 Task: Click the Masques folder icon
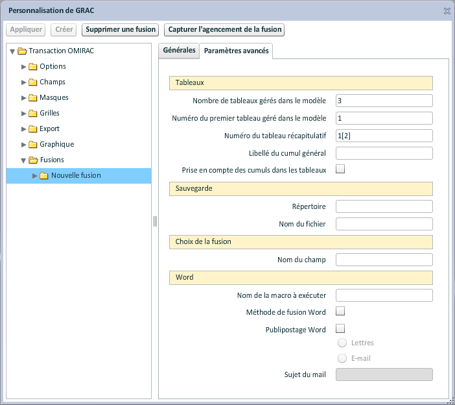[x=32, y=97]
